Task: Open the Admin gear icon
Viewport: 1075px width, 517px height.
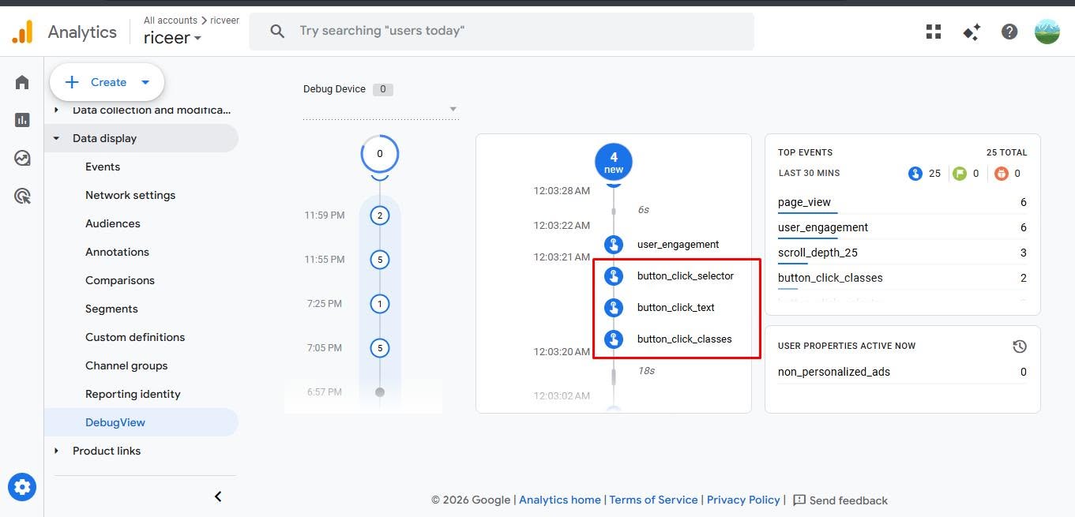Action: 22,487
